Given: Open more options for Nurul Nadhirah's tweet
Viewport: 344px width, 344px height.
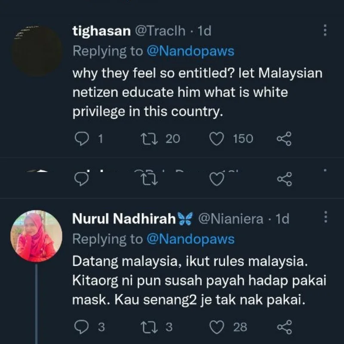Looking at the screenshot, I should (x=325, y=218).
